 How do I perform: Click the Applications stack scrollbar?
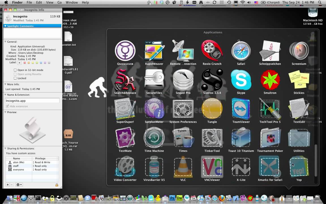point(316,160)
